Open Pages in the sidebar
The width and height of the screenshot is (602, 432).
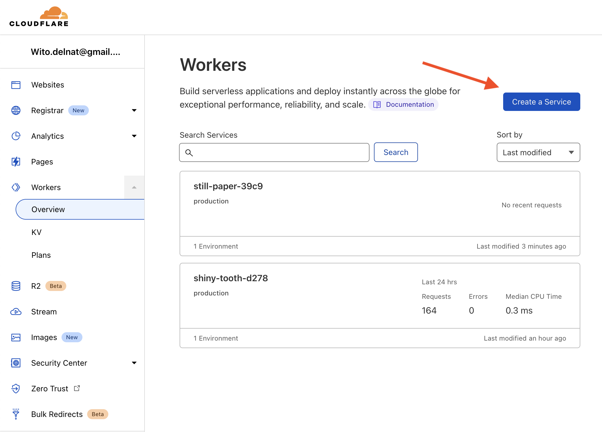(x=42, y=162)
